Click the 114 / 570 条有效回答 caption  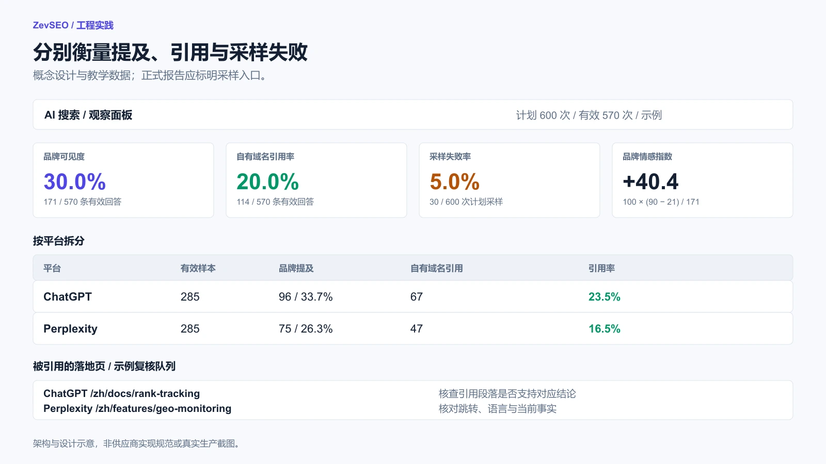275,202
